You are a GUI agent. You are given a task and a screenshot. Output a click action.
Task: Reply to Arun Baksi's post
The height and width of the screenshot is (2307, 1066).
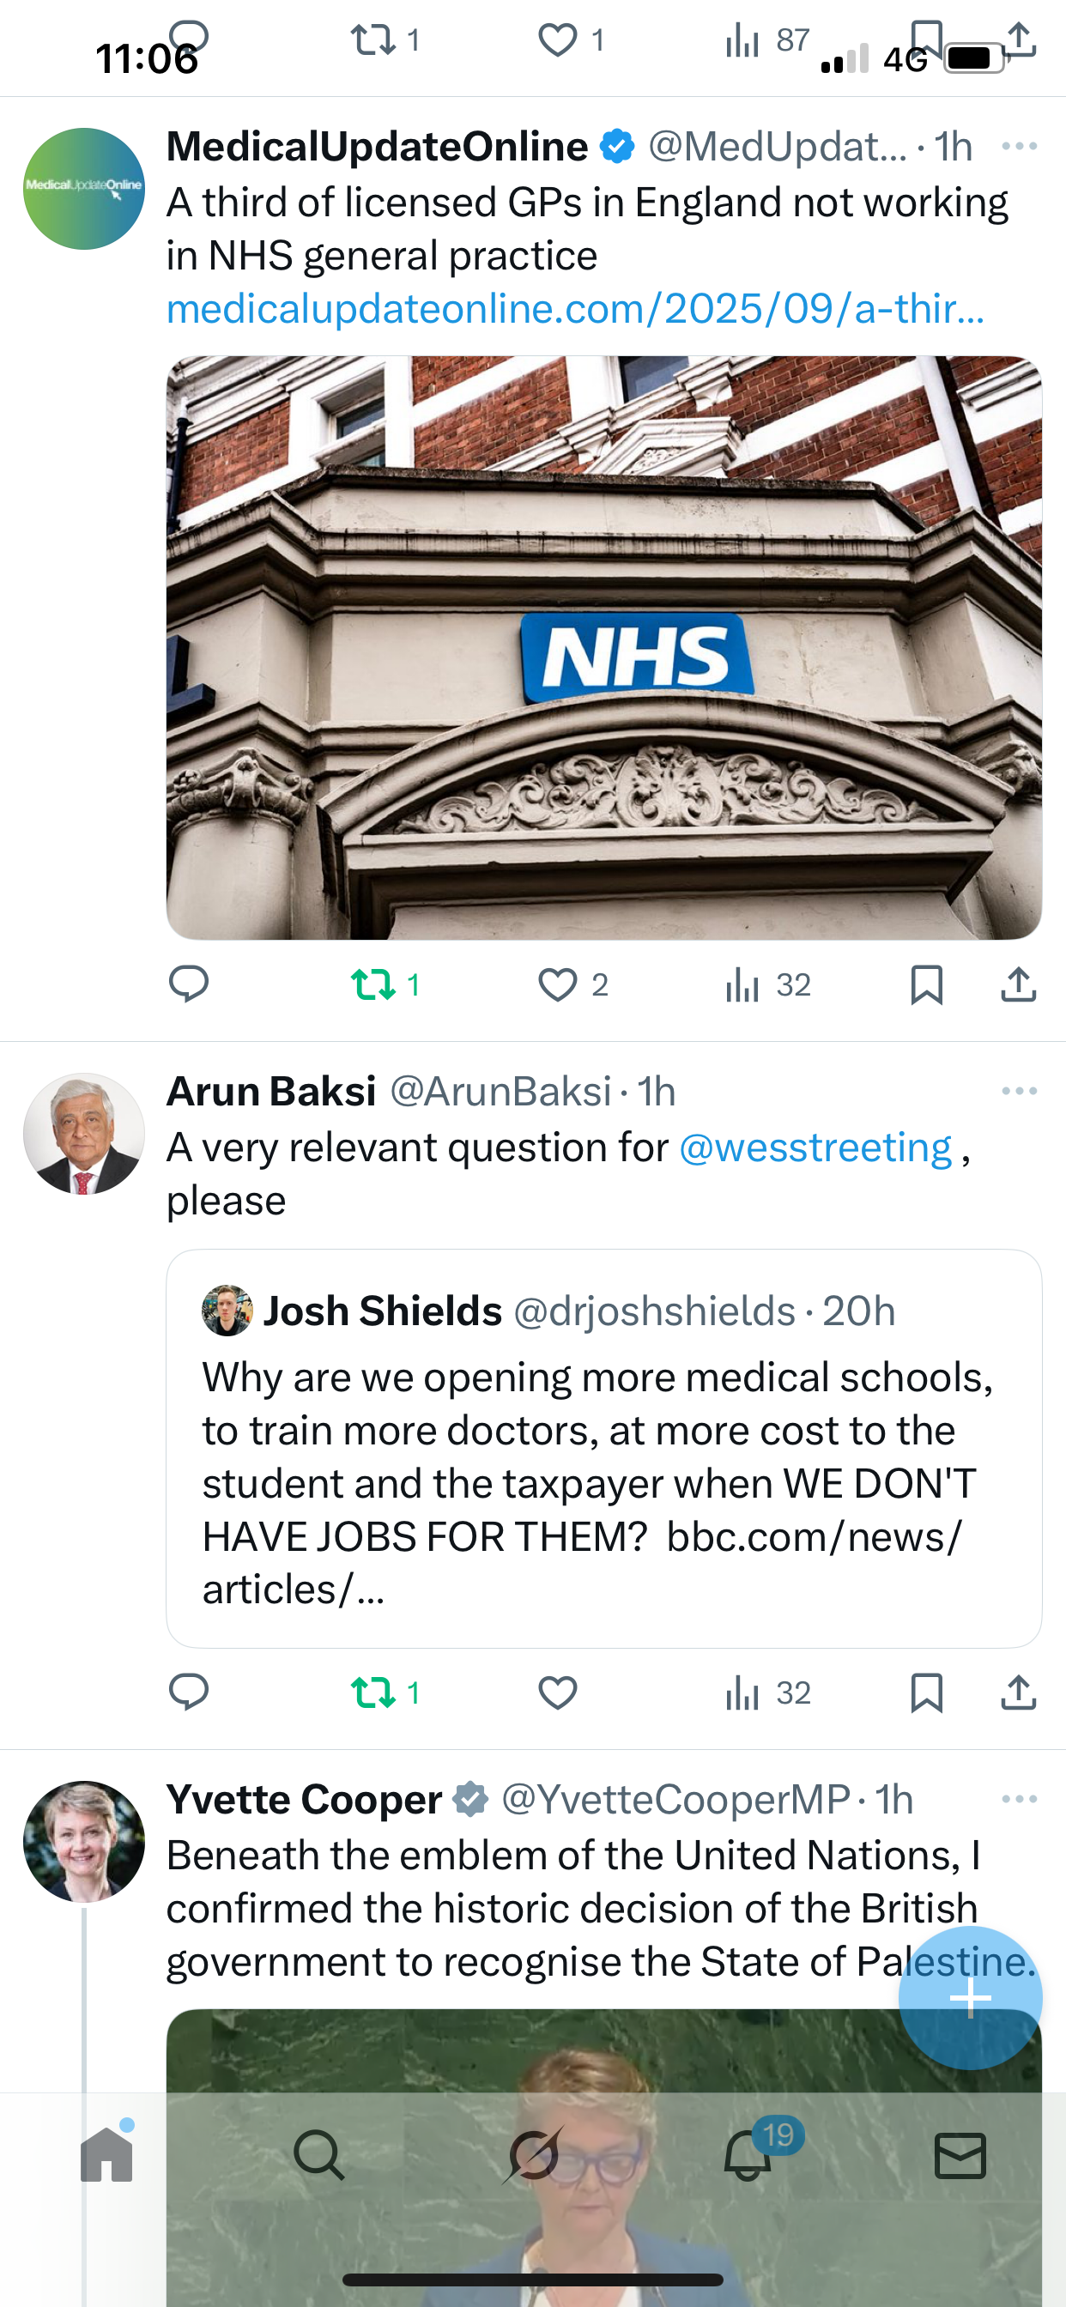[x=189, y=1692]
